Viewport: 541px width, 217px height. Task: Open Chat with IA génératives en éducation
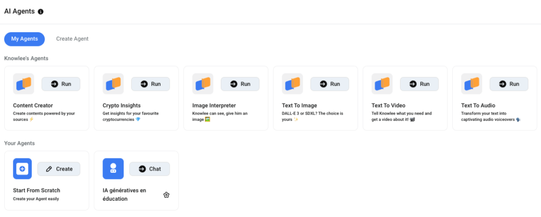click(150, 169)
